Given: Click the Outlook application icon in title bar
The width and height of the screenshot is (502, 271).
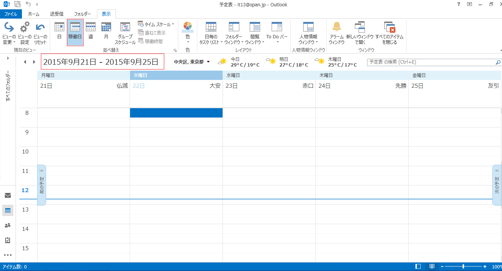Looking at the screenshot, I should click(6, 4).
